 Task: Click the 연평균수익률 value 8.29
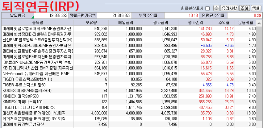[x=257, y=16]
